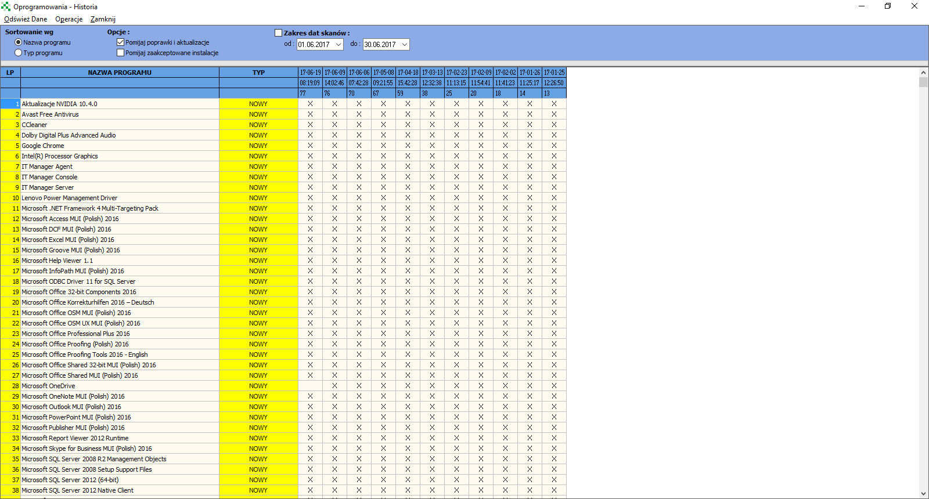Click the scrollbar up arrow
The image size is (929, 499).
(x=923, y=73)
